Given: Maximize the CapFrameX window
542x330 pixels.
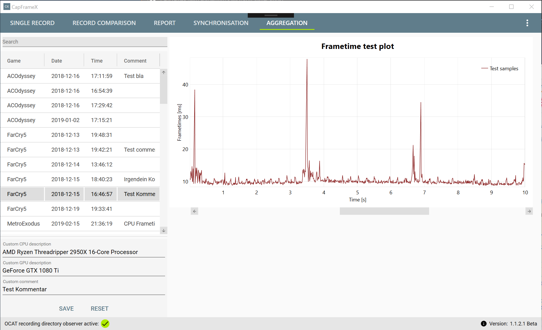Looking at the screenshot, I should tap(511, 7).
